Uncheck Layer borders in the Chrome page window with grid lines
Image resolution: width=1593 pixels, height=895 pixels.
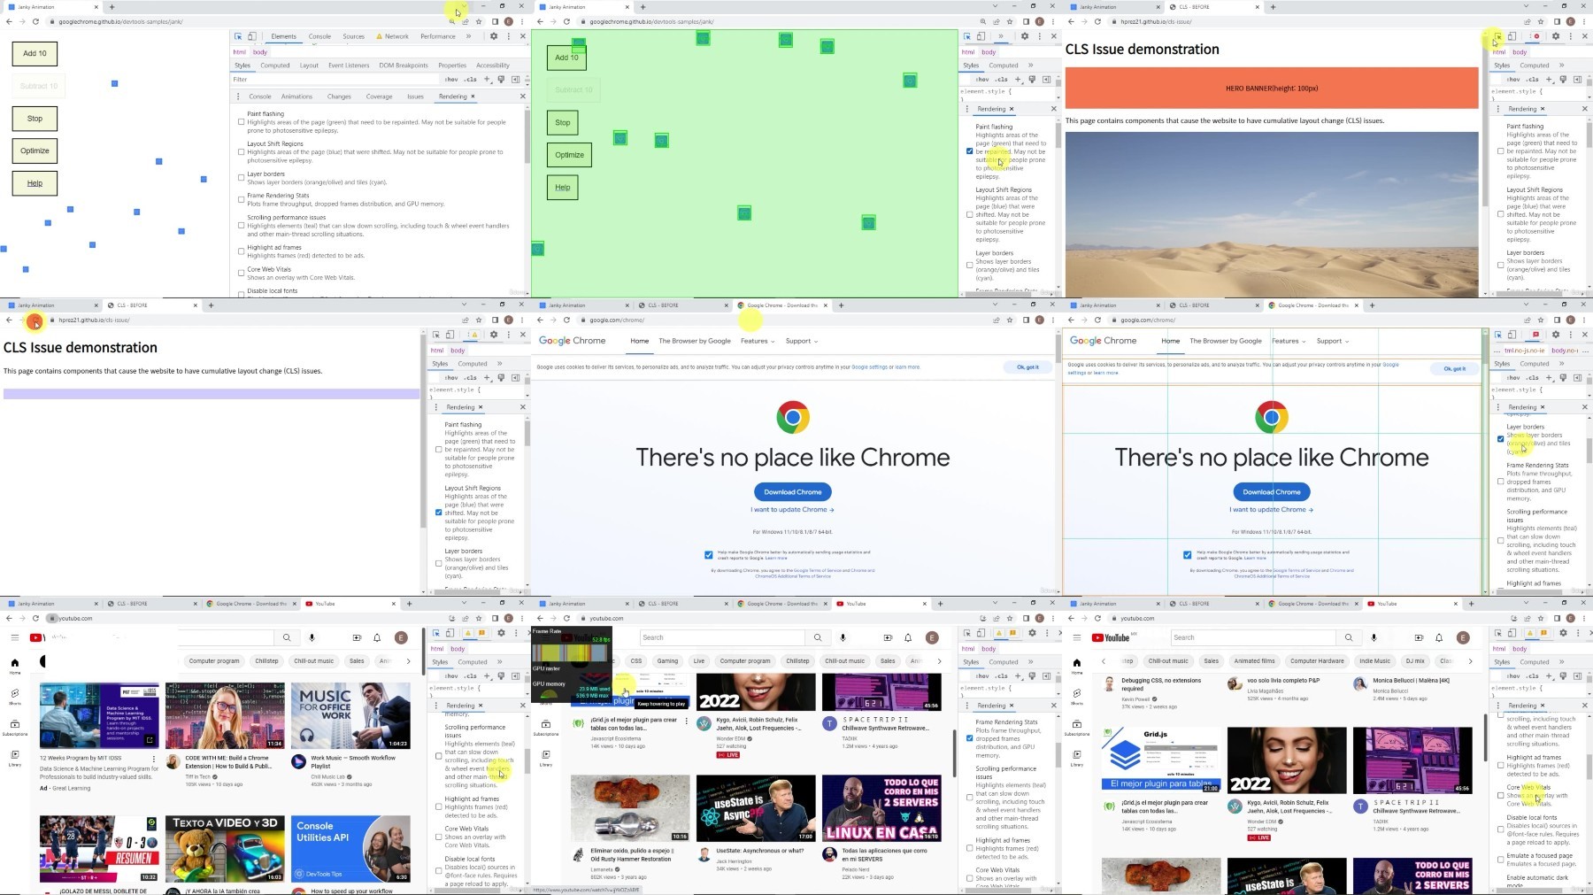pyautogui.click(x=1501, y=439)
